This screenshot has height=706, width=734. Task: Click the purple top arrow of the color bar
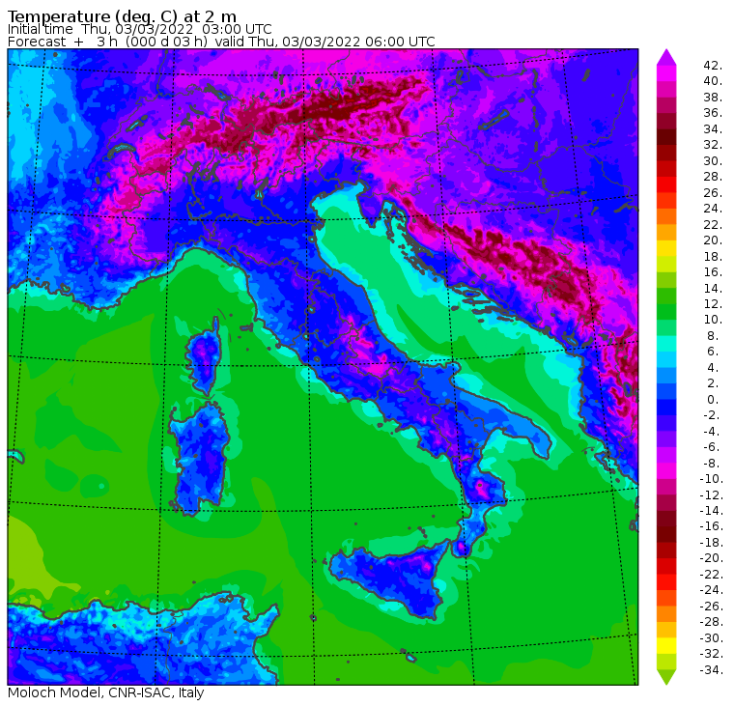tap(666, 57)
